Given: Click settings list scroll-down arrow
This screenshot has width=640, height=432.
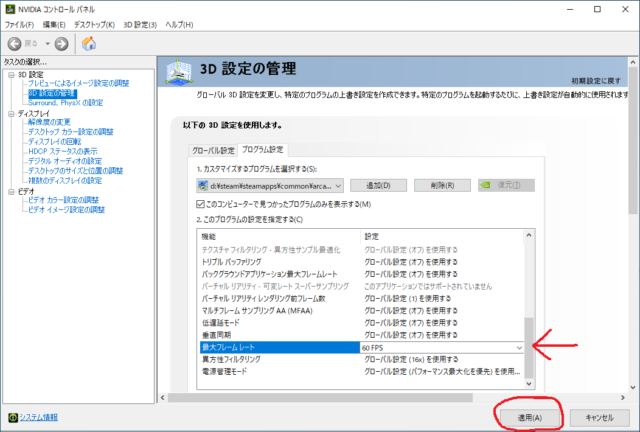Looking at the screenshot, I should tap(529, 384).
